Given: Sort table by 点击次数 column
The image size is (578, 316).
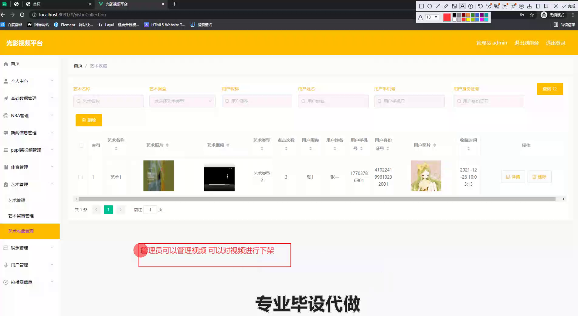Looking at the screenshot, I should (x=286, y=149).
